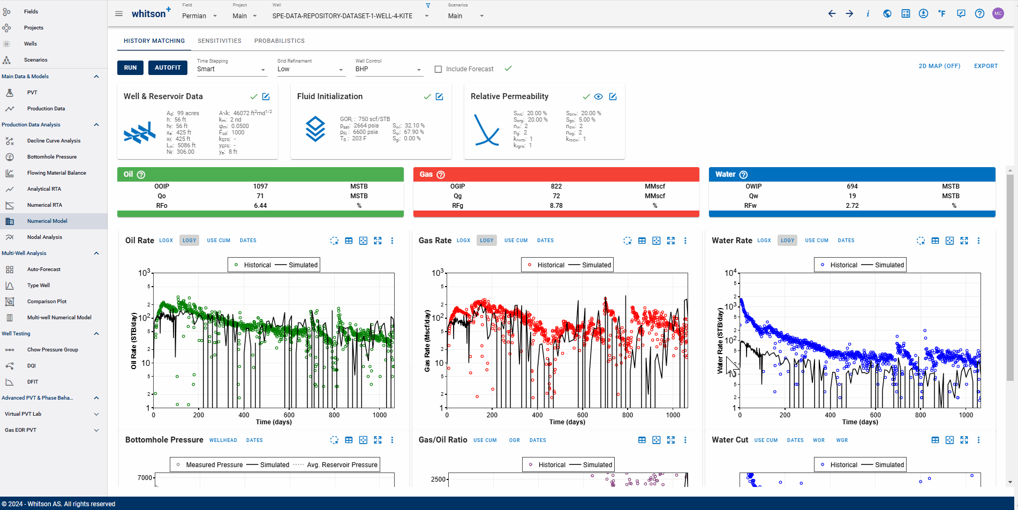Toggle LOGY on Oil Rate chart
The width and height of the screenshot is (1018, 510).
tap(190, 241)
